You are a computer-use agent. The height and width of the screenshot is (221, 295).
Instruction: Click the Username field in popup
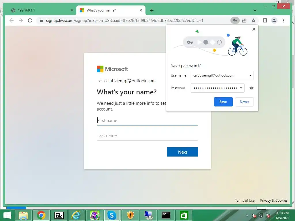tap(222, 75)
